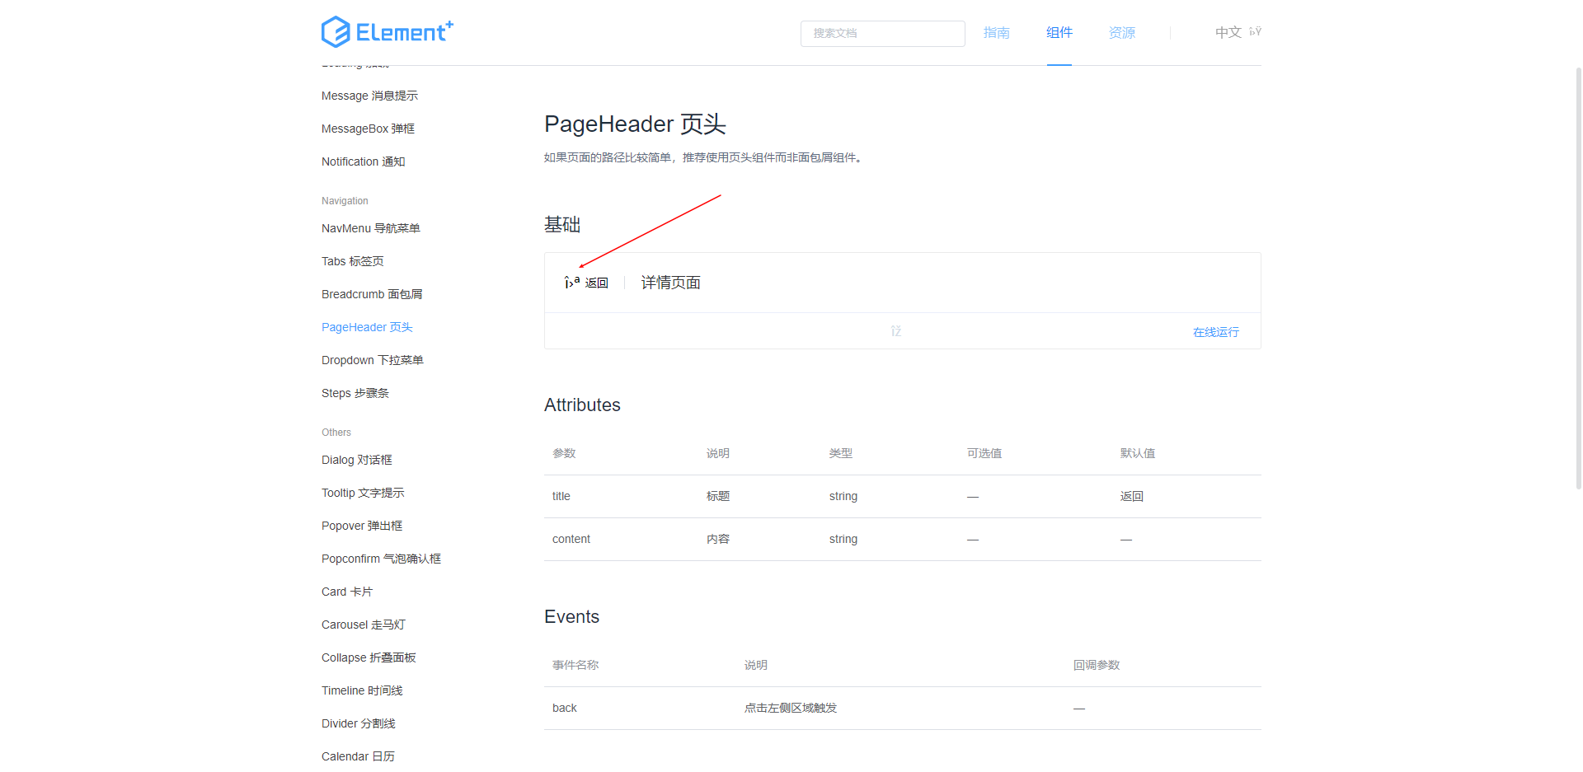This screenshot has width=1583, height=772.
Task: Open Carousel 走马灯 sidebar item
Action: tap(363, 625)
